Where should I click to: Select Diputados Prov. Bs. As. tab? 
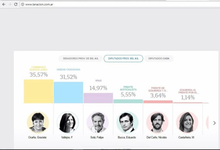point(123,58)
